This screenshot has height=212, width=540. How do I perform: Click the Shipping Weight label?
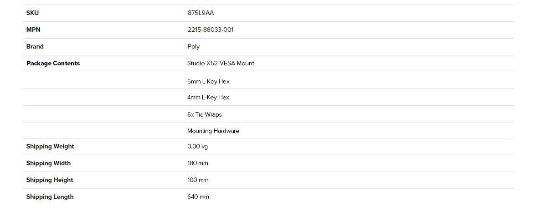(x=50, y=147)
